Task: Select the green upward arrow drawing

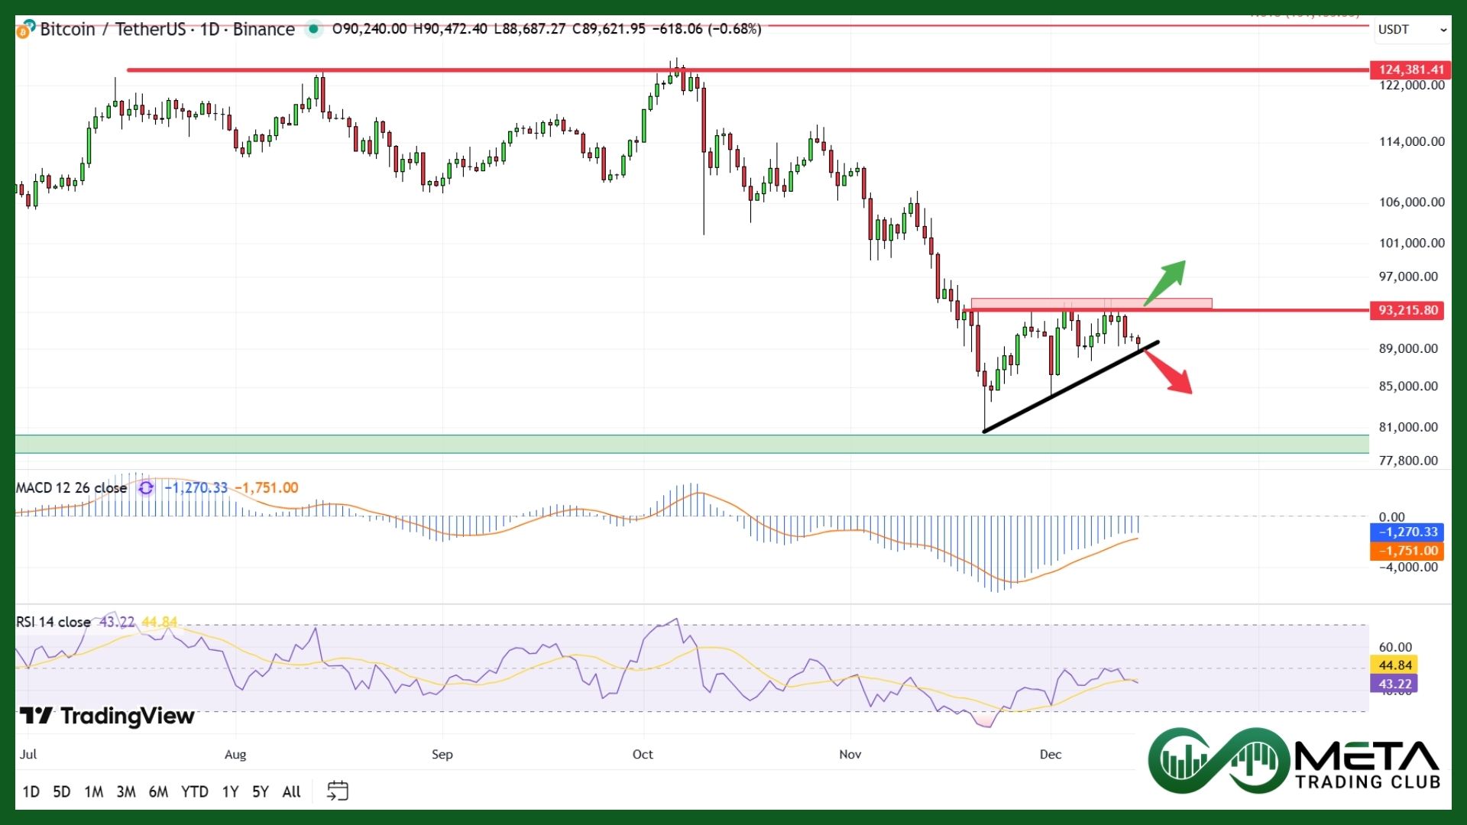Action: (x=1167, y=280)
